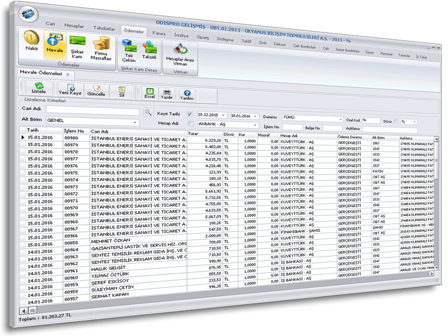The image size is (448, 336).
Task: Switch to the Cari ribbon tab
Action: click(50, 24)
